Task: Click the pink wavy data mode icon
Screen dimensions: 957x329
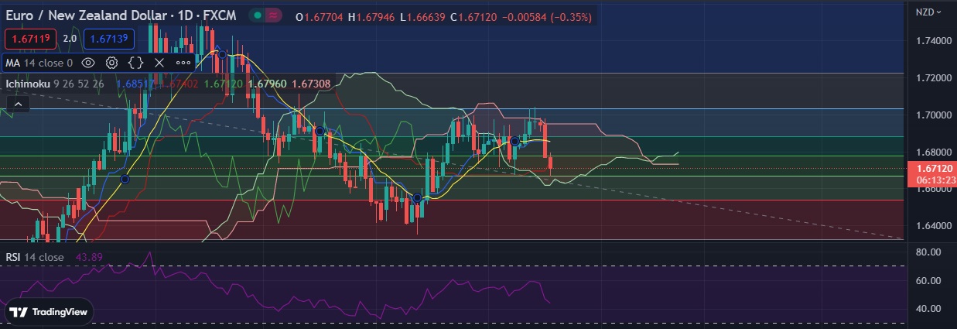Action: tap(274, 15)
